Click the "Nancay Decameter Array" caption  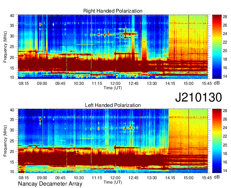[50, 184]
